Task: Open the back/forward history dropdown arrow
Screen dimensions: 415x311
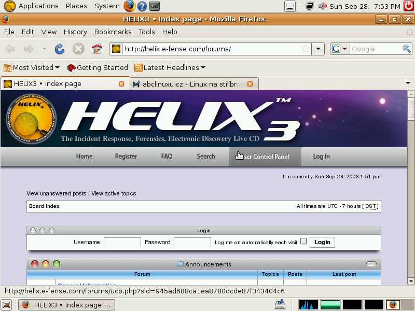Action: click(x=44, y=49)
